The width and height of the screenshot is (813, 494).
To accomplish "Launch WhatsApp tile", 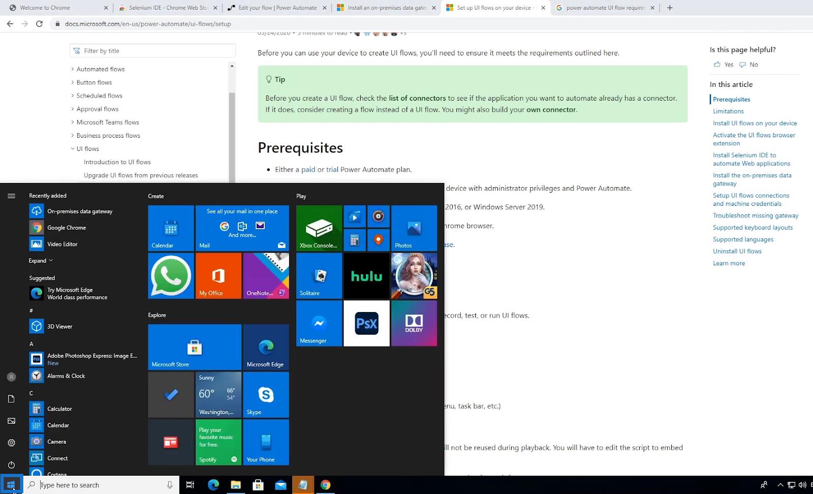I will point(171,275).
